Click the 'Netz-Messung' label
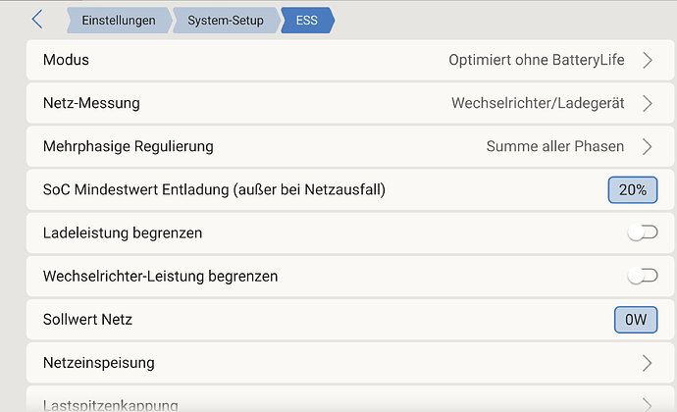Screen dimensions: 677x412 point(91,103)
